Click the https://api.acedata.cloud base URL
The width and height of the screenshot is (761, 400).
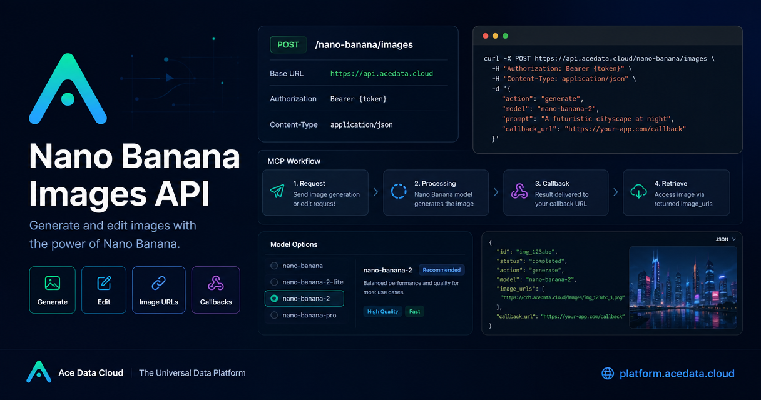(x=382, y=73)
